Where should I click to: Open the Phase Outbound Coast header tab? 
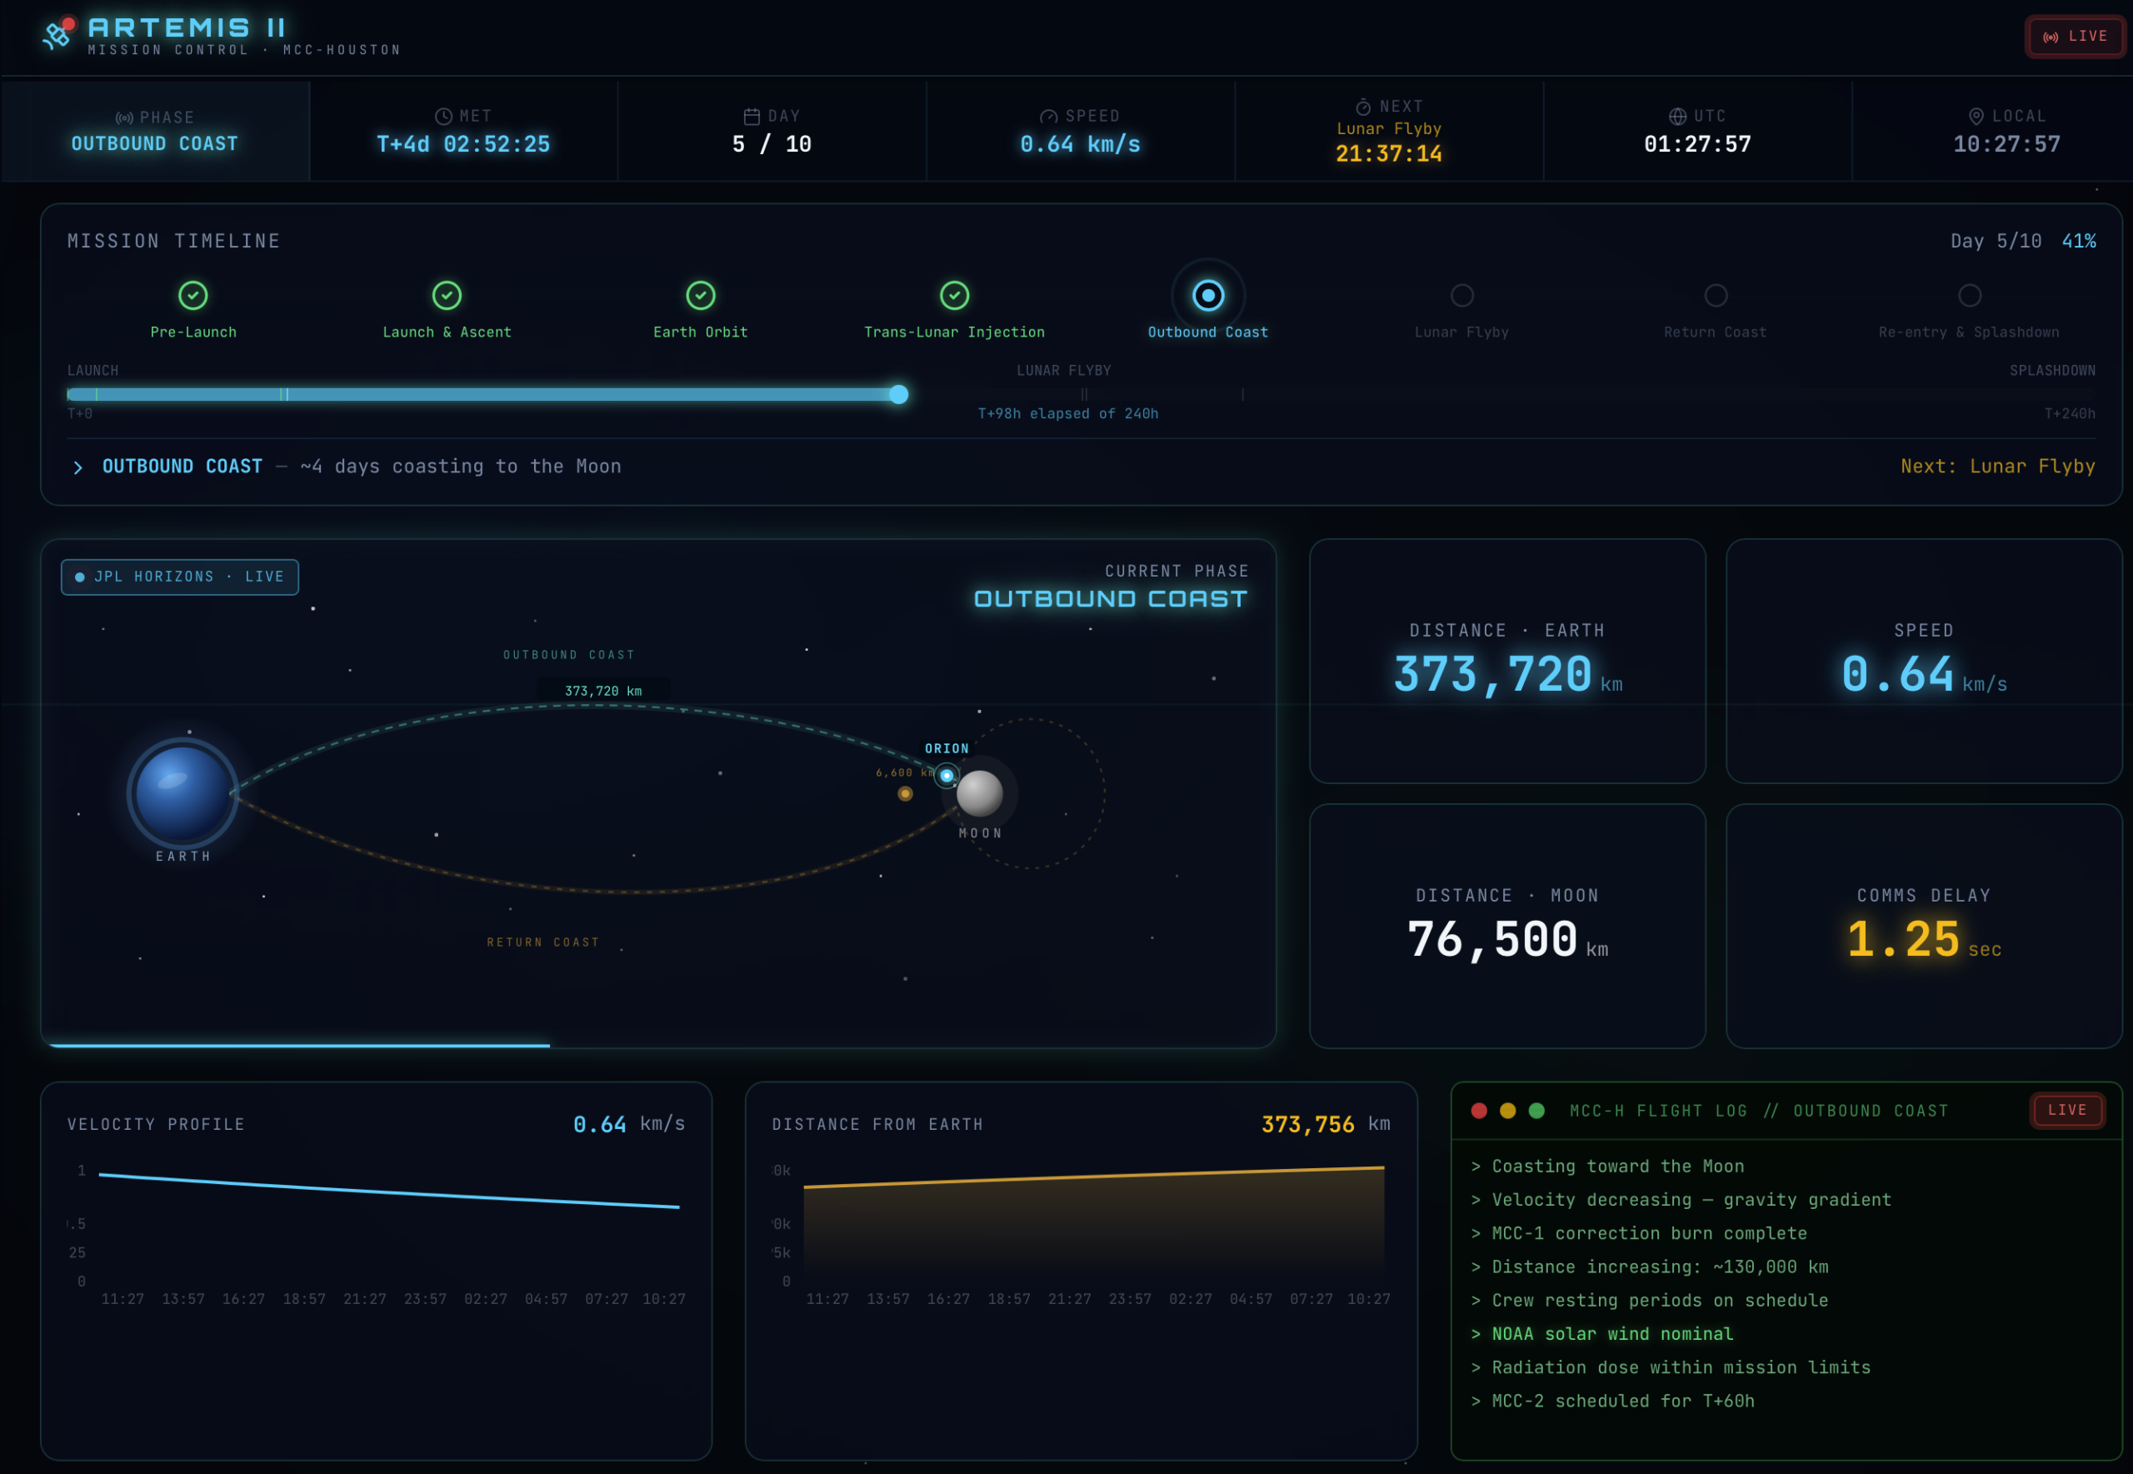(155, 131)
